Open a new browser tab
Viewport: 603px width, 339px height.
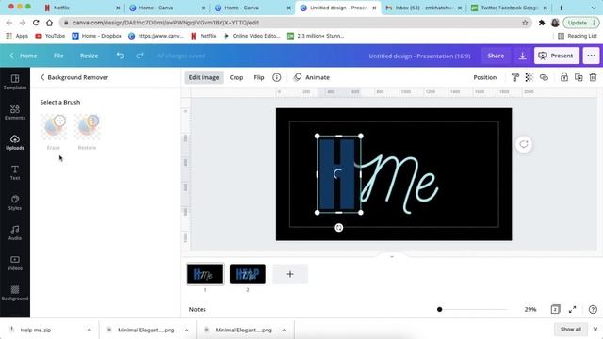[561, 8]
